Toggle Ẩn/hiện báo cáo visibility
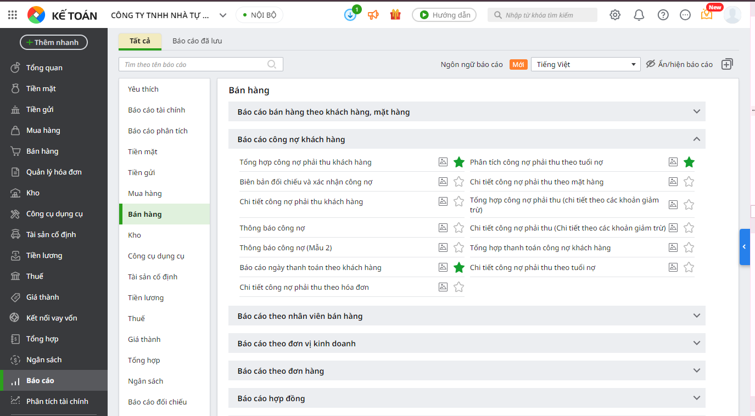The image size is (755, 416). tap(679, 64)
